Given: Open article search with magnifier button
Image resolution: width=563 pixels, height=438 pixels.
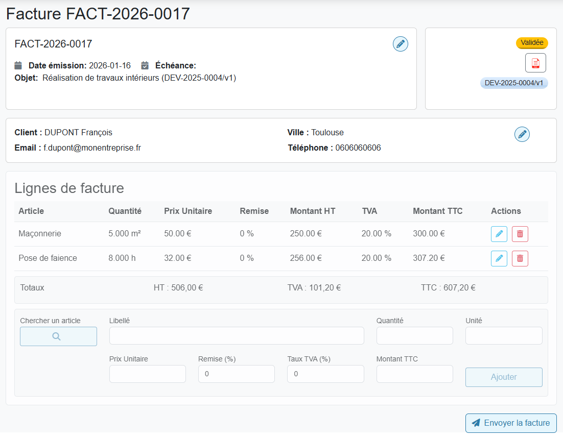Looking at the screenshot, I should point(58,336).
